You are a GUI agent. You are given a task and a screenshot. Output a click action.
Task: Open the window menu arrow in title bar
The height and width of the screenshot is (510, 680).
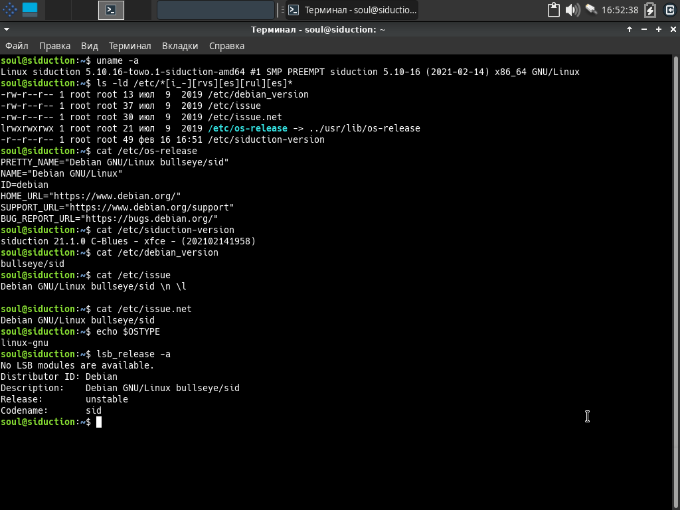pyautogui.click(x=7, y=29)
